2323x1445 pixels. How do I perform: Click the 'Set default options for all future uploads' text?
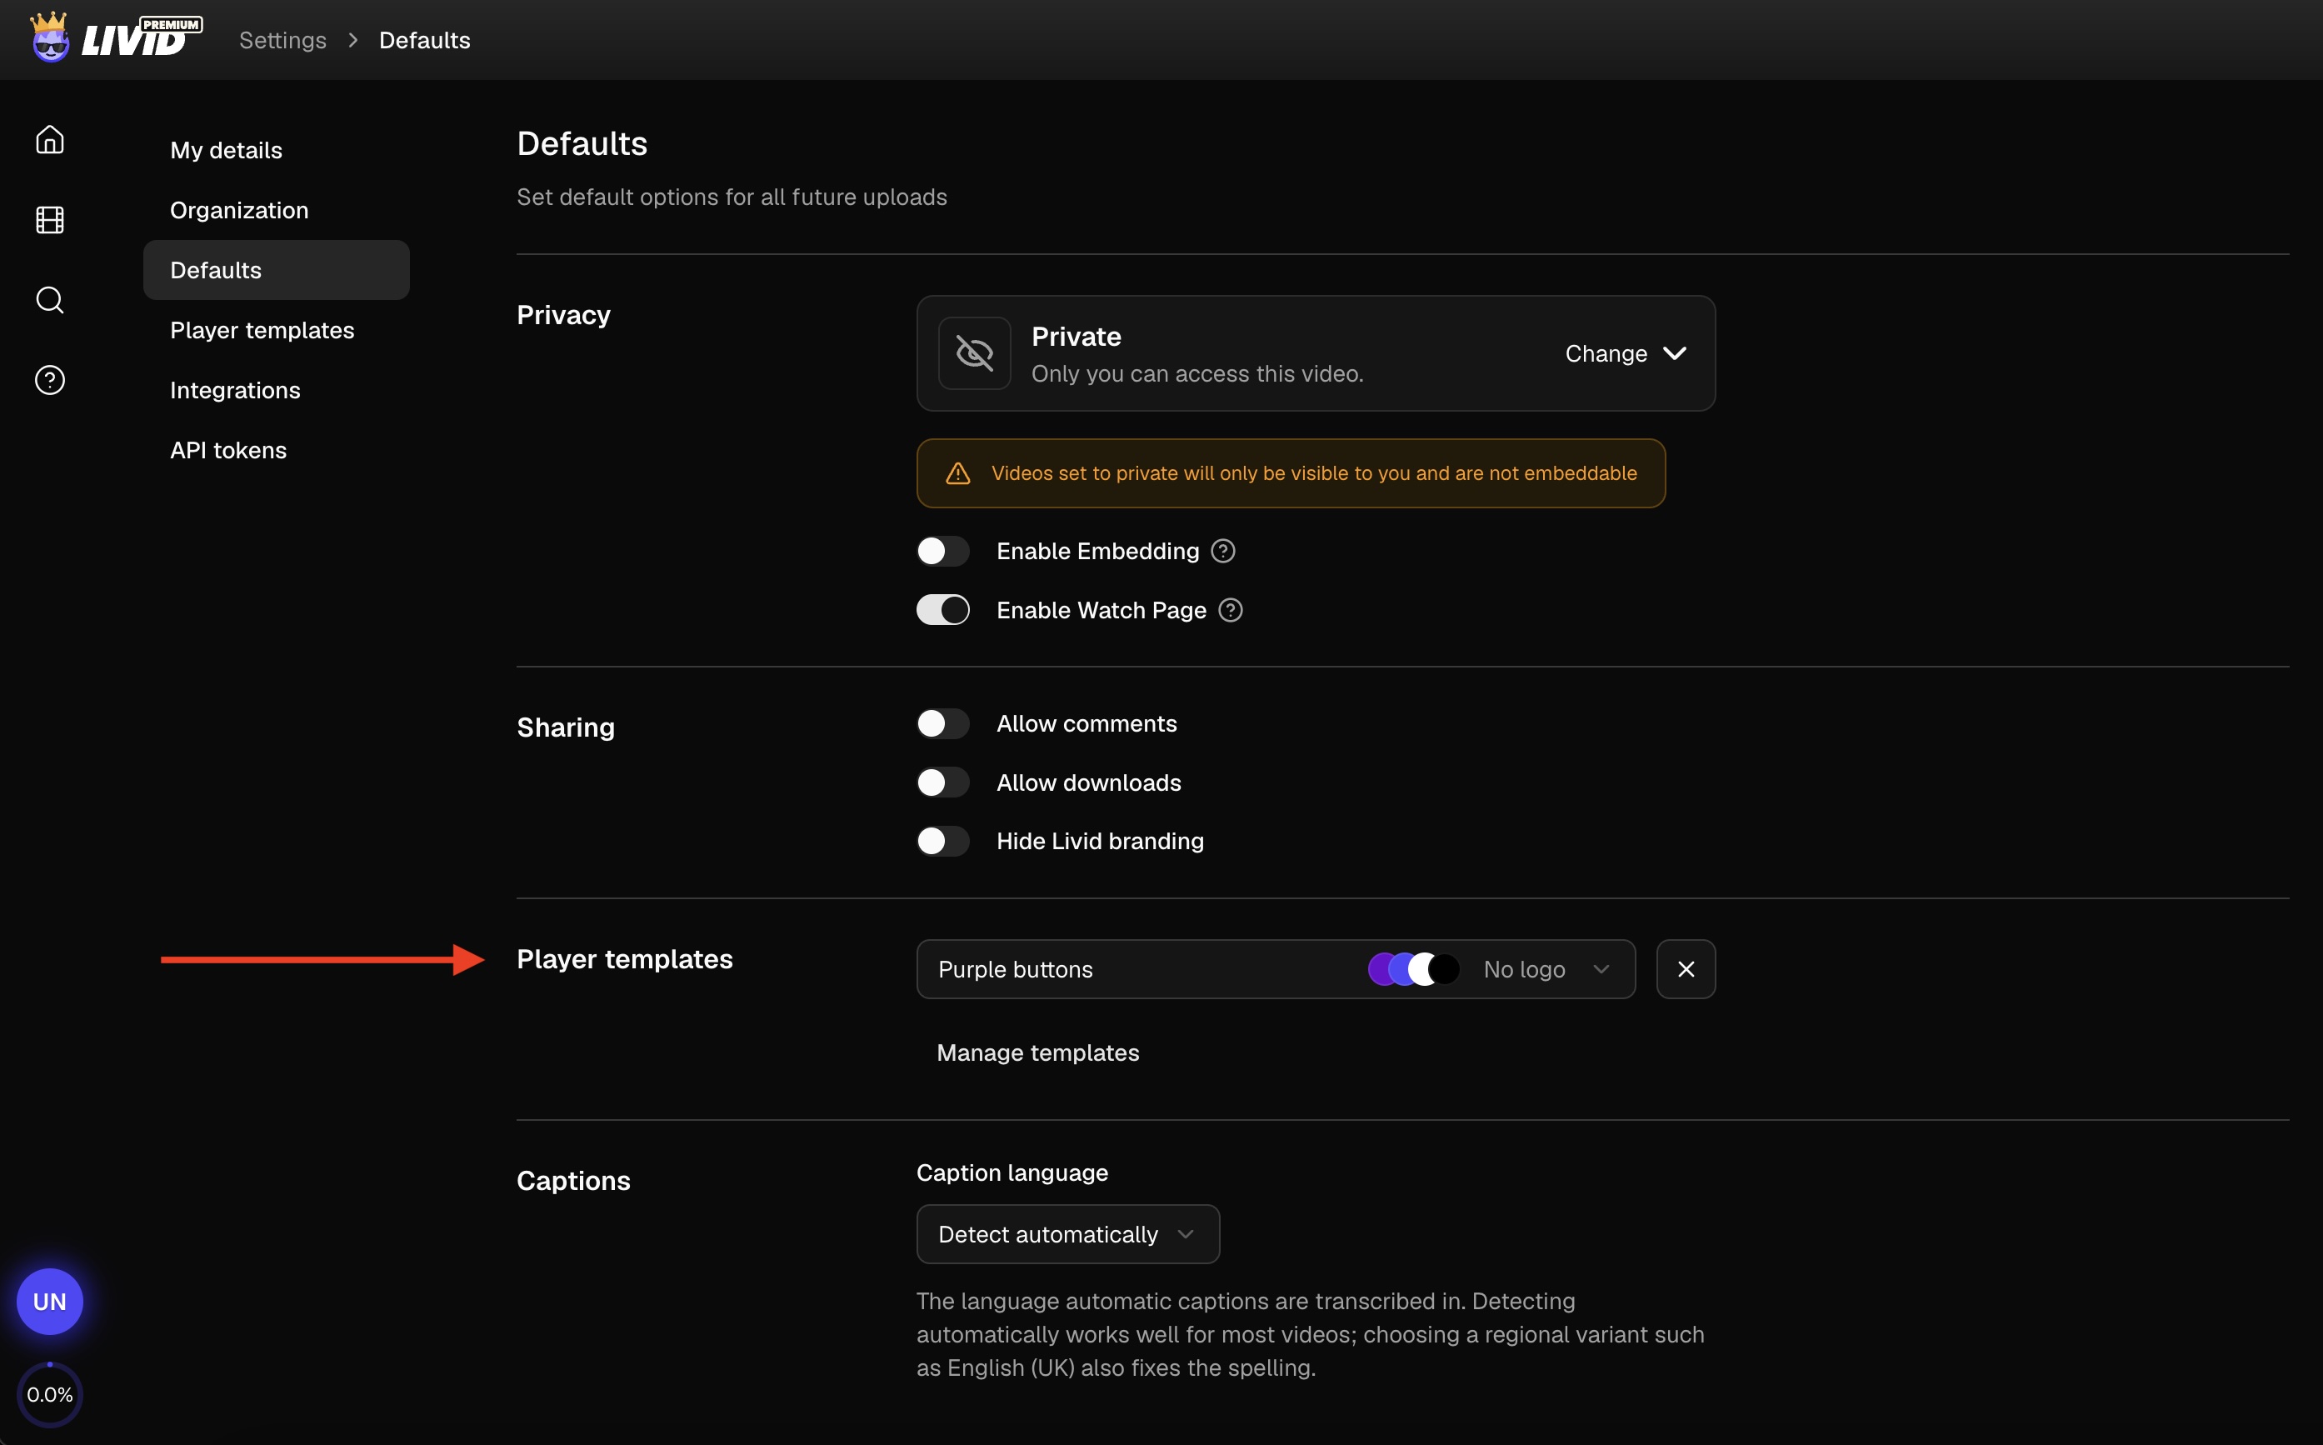pos(732,197)
